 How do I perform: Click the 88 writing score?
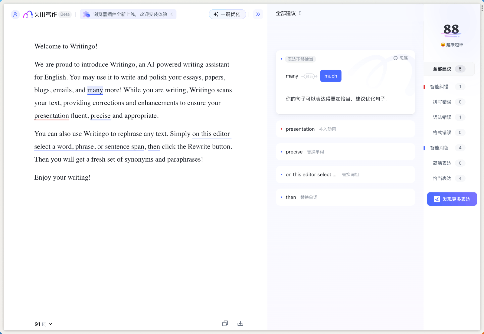point(451,30)
